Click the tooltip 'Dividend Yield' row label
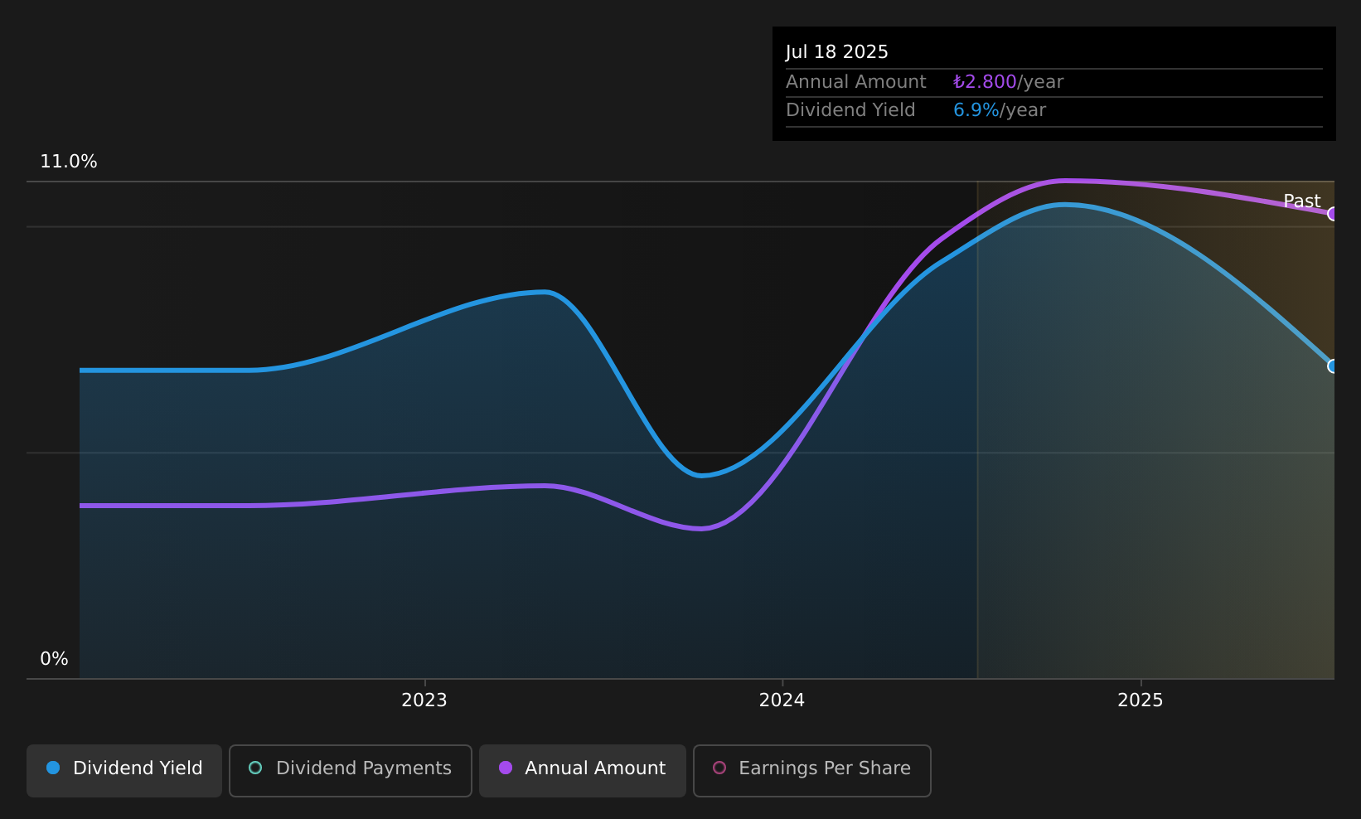Screen dimensions: 1361x819 point(850,110)
